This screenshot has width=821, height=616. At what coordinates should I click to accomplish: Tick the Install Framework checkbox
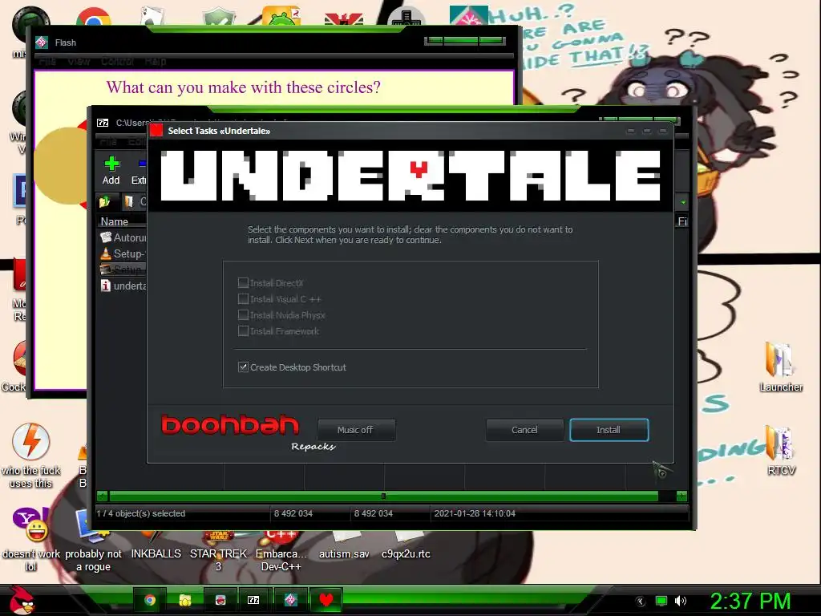243,331
